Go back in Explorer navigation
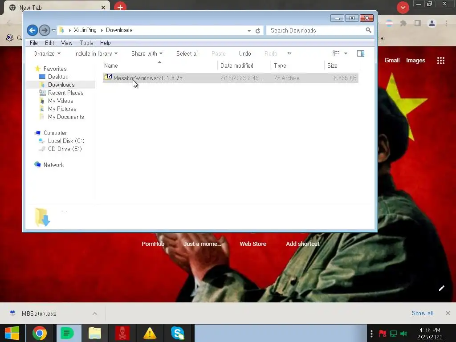This screenshot has width=456, height=342. 32,30
